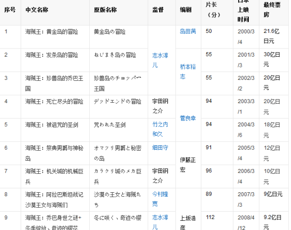The image size is (291, 230).
Task: Open 志水淳儿 link beside rows 1-3
Action: point(160,60)
